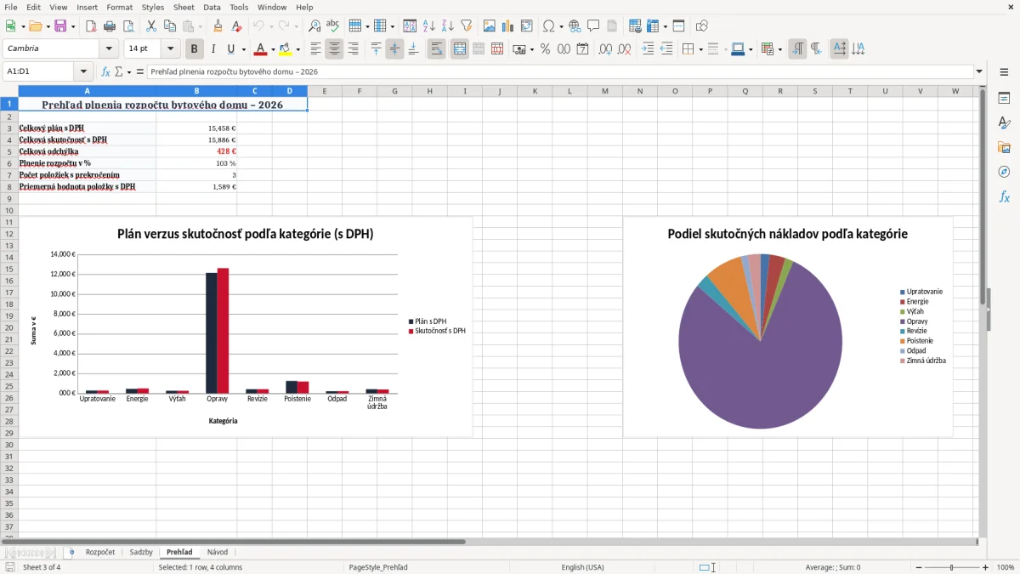Click the zoom slider handle
1020x574 pixels.
click(x=952, y=567)
